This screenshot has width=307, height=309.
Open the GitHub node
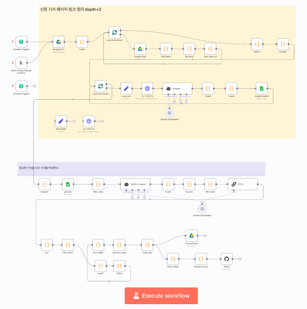227,259
